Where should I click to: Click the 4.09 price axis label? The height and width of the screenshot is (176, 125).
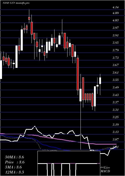(x=115, y=13)
